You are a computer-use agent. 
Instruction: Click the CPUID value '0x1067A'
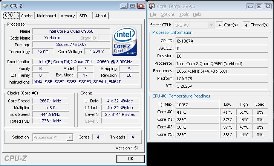[x=222, y=41]
